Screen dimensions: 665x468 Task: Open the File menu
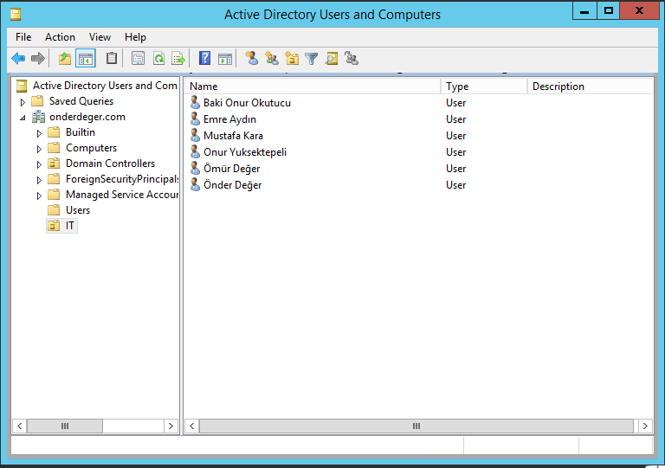click(23, 37)
